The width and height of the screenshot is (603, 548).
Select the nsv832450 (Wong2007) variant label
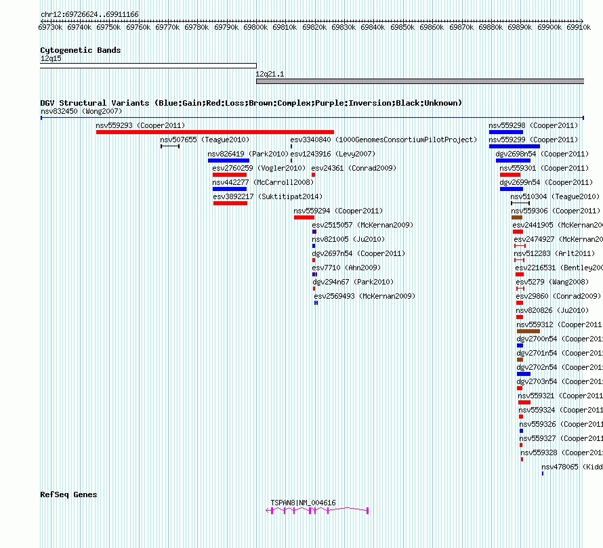coord(81,111)
